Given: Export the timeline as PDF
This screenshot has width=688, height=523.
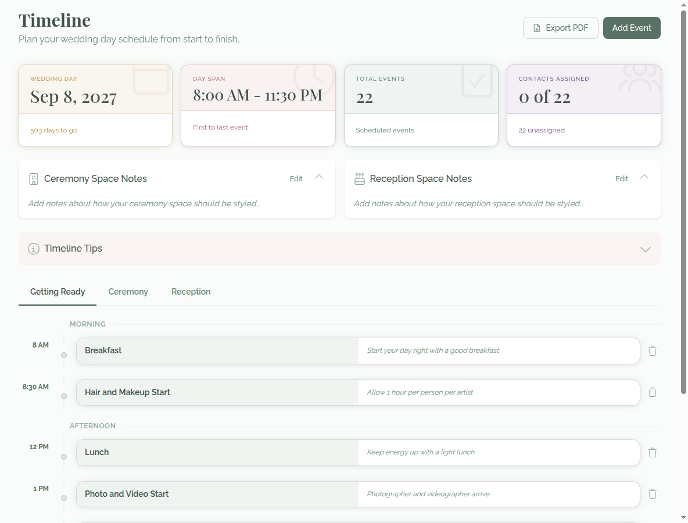Looking at the screenshot, I should coord(560,28).
